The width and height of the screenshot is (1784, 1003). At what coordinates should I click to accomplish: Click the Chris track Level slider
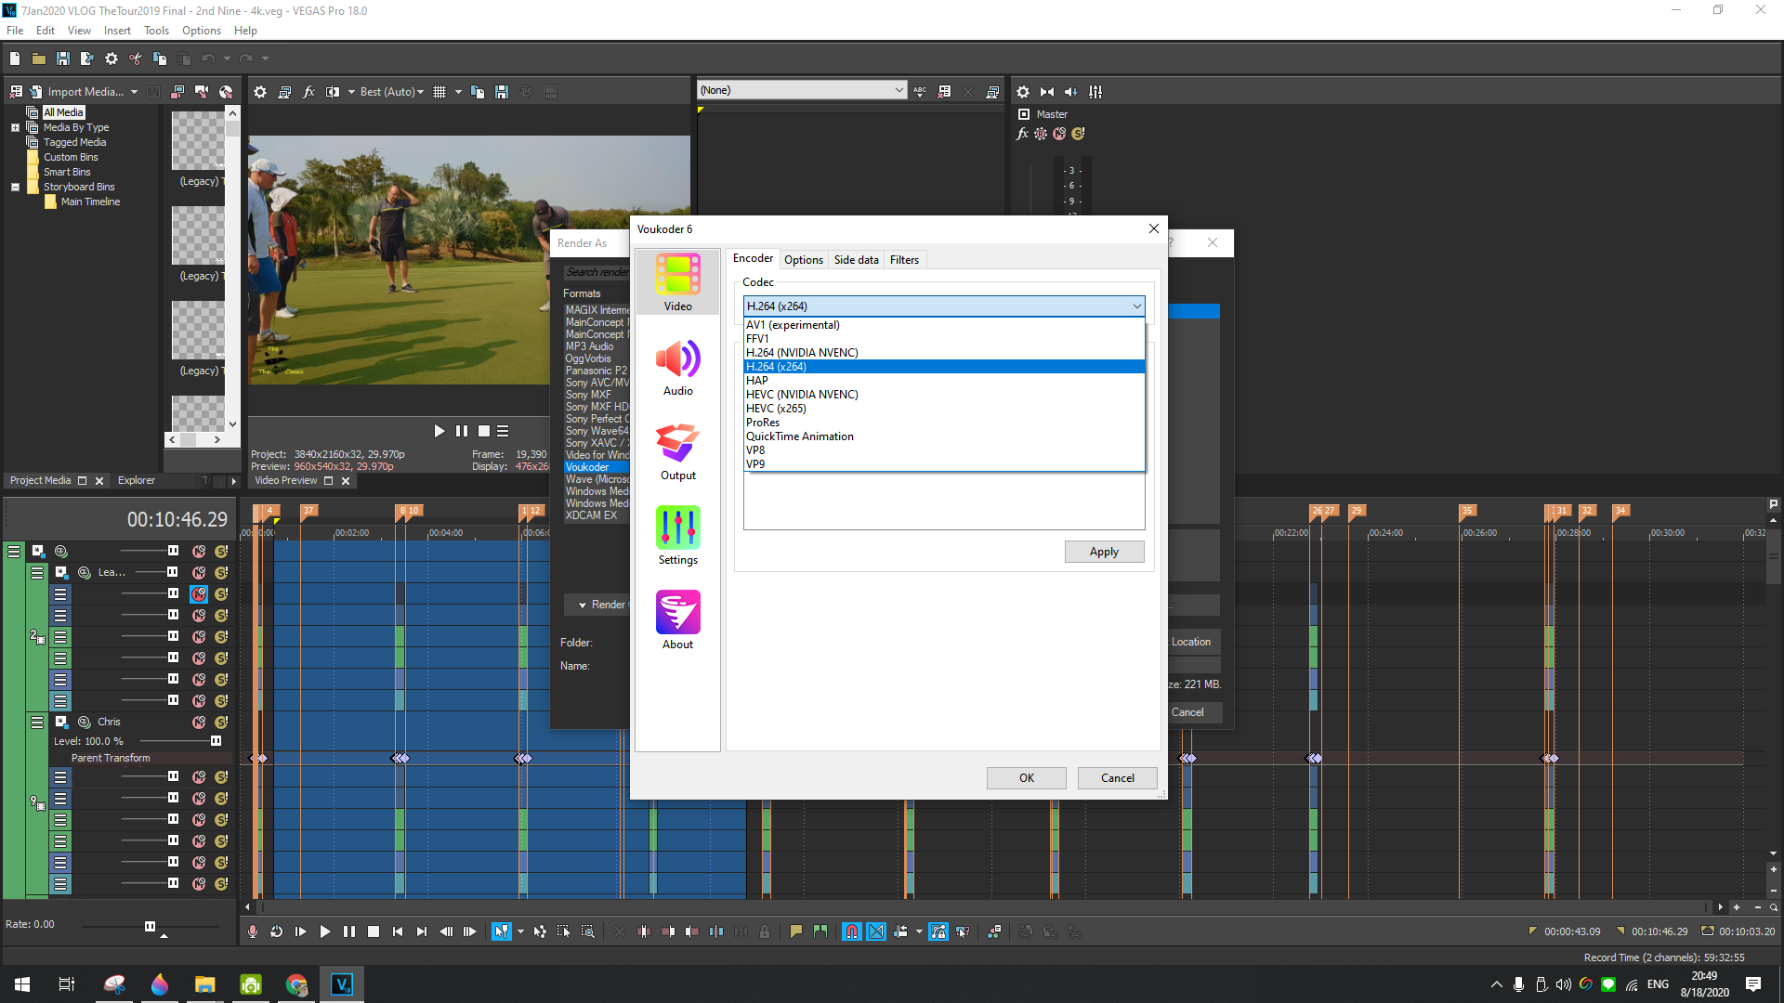coord(216,741)
